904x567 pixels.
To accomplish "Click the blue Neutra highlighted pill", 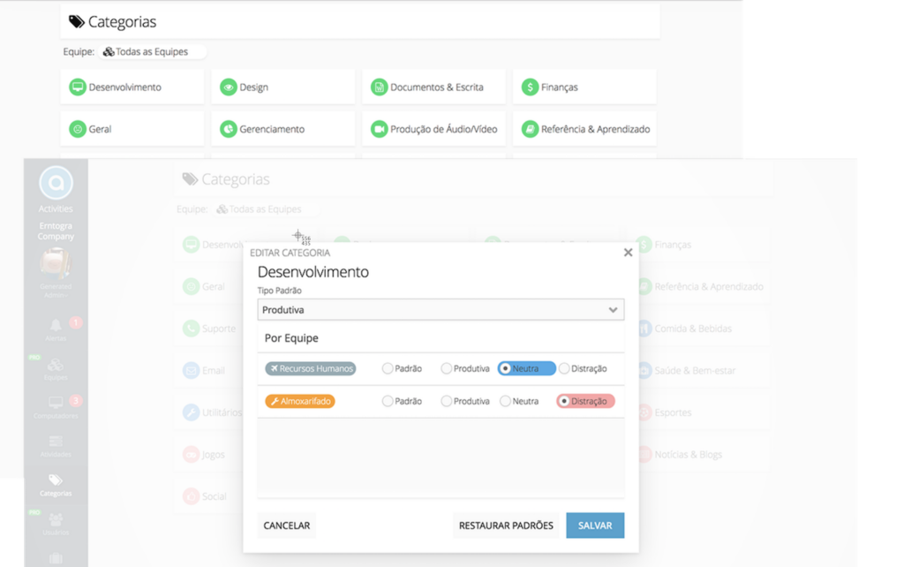I will (526, 368).
